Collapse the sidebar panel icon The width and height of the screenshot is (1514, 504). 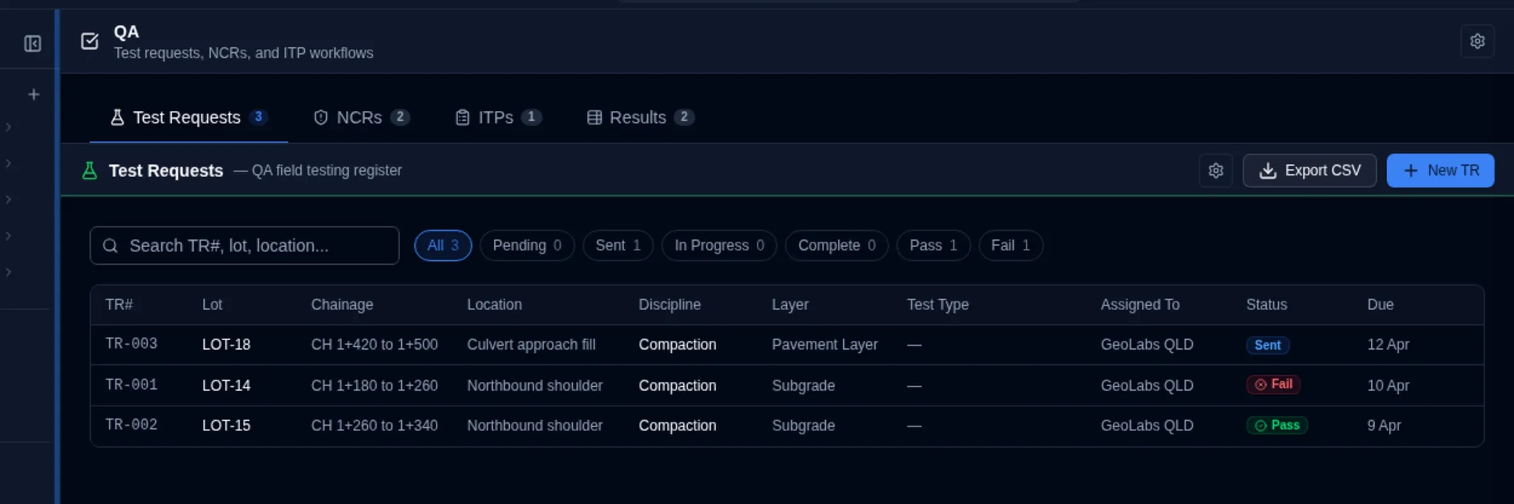point(33,43)
